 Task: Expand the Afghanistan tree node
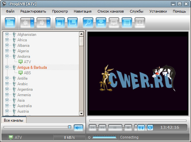point(7,34)
